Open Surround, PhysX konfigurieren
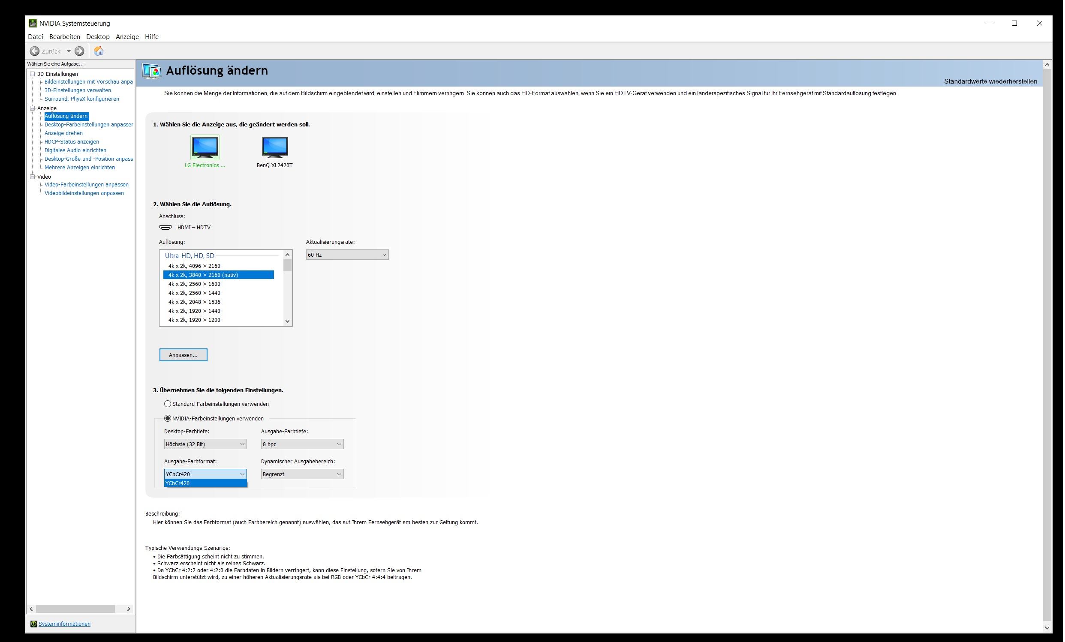1065x642 pixels. [x=82, y=99]
